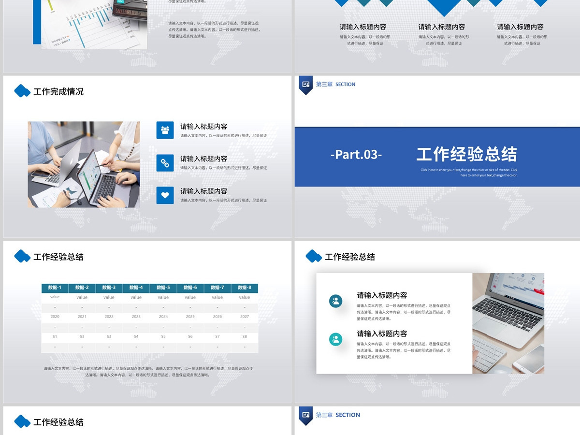Click the 数据-8 table header
This screenshot has height=435, width=580.
245,288
